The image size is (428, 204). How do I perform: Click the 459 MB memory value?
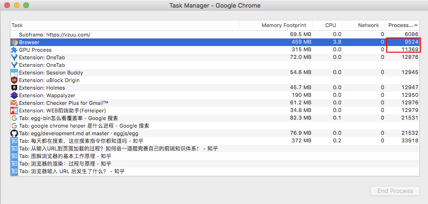[x=302, y=42]
